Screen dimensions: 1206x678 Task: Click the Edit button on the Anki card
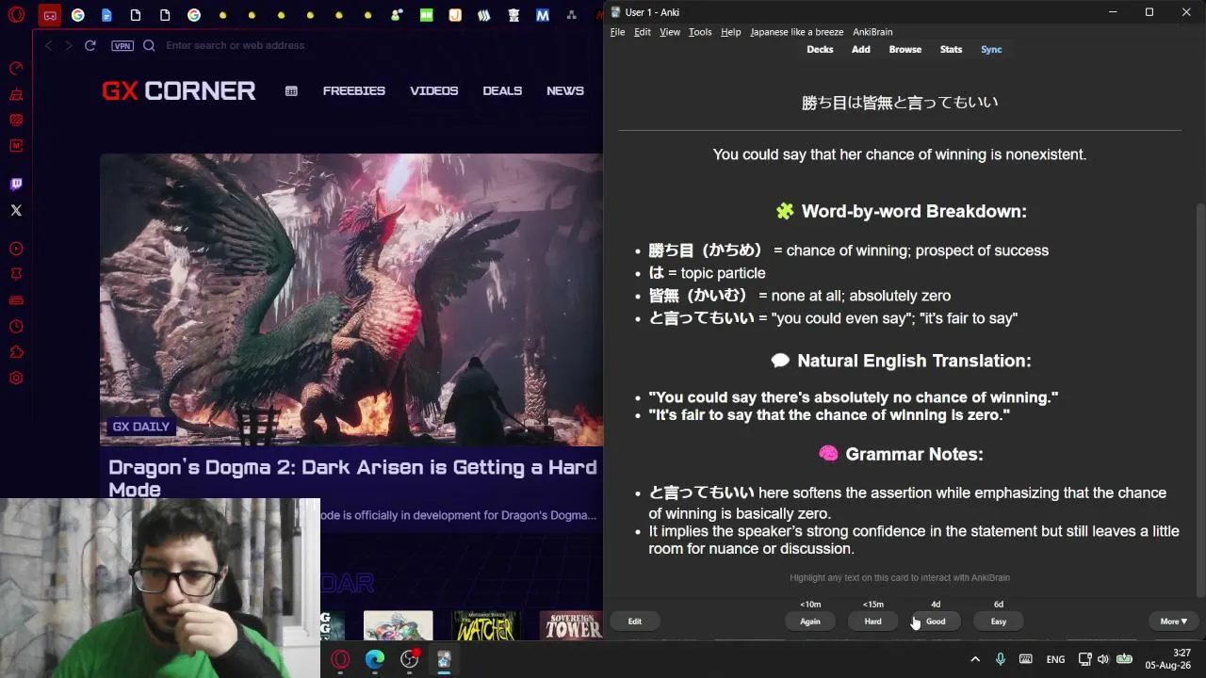(x=635, y=621)
